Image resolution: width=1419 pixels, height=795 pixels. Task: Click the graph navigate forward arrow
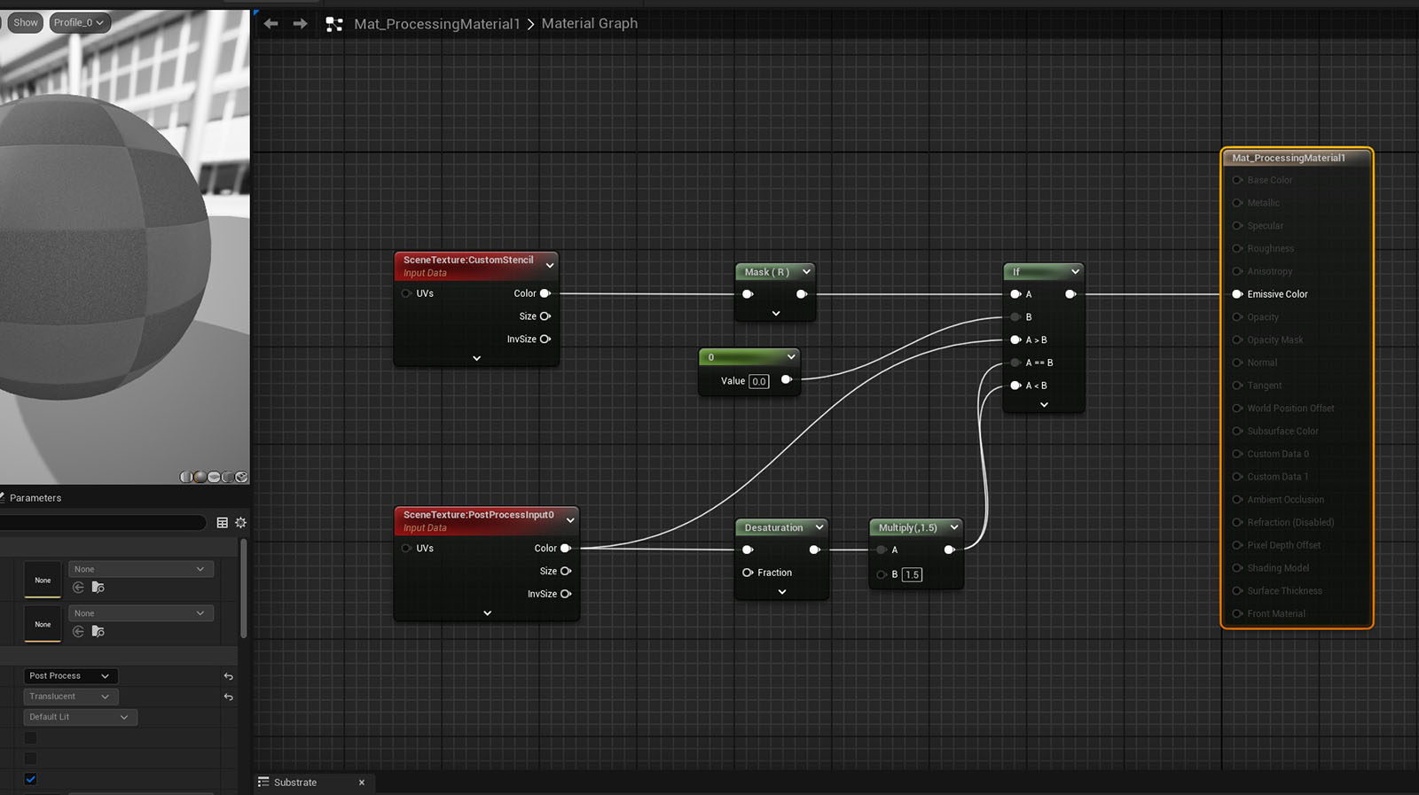tap(300, 24)
